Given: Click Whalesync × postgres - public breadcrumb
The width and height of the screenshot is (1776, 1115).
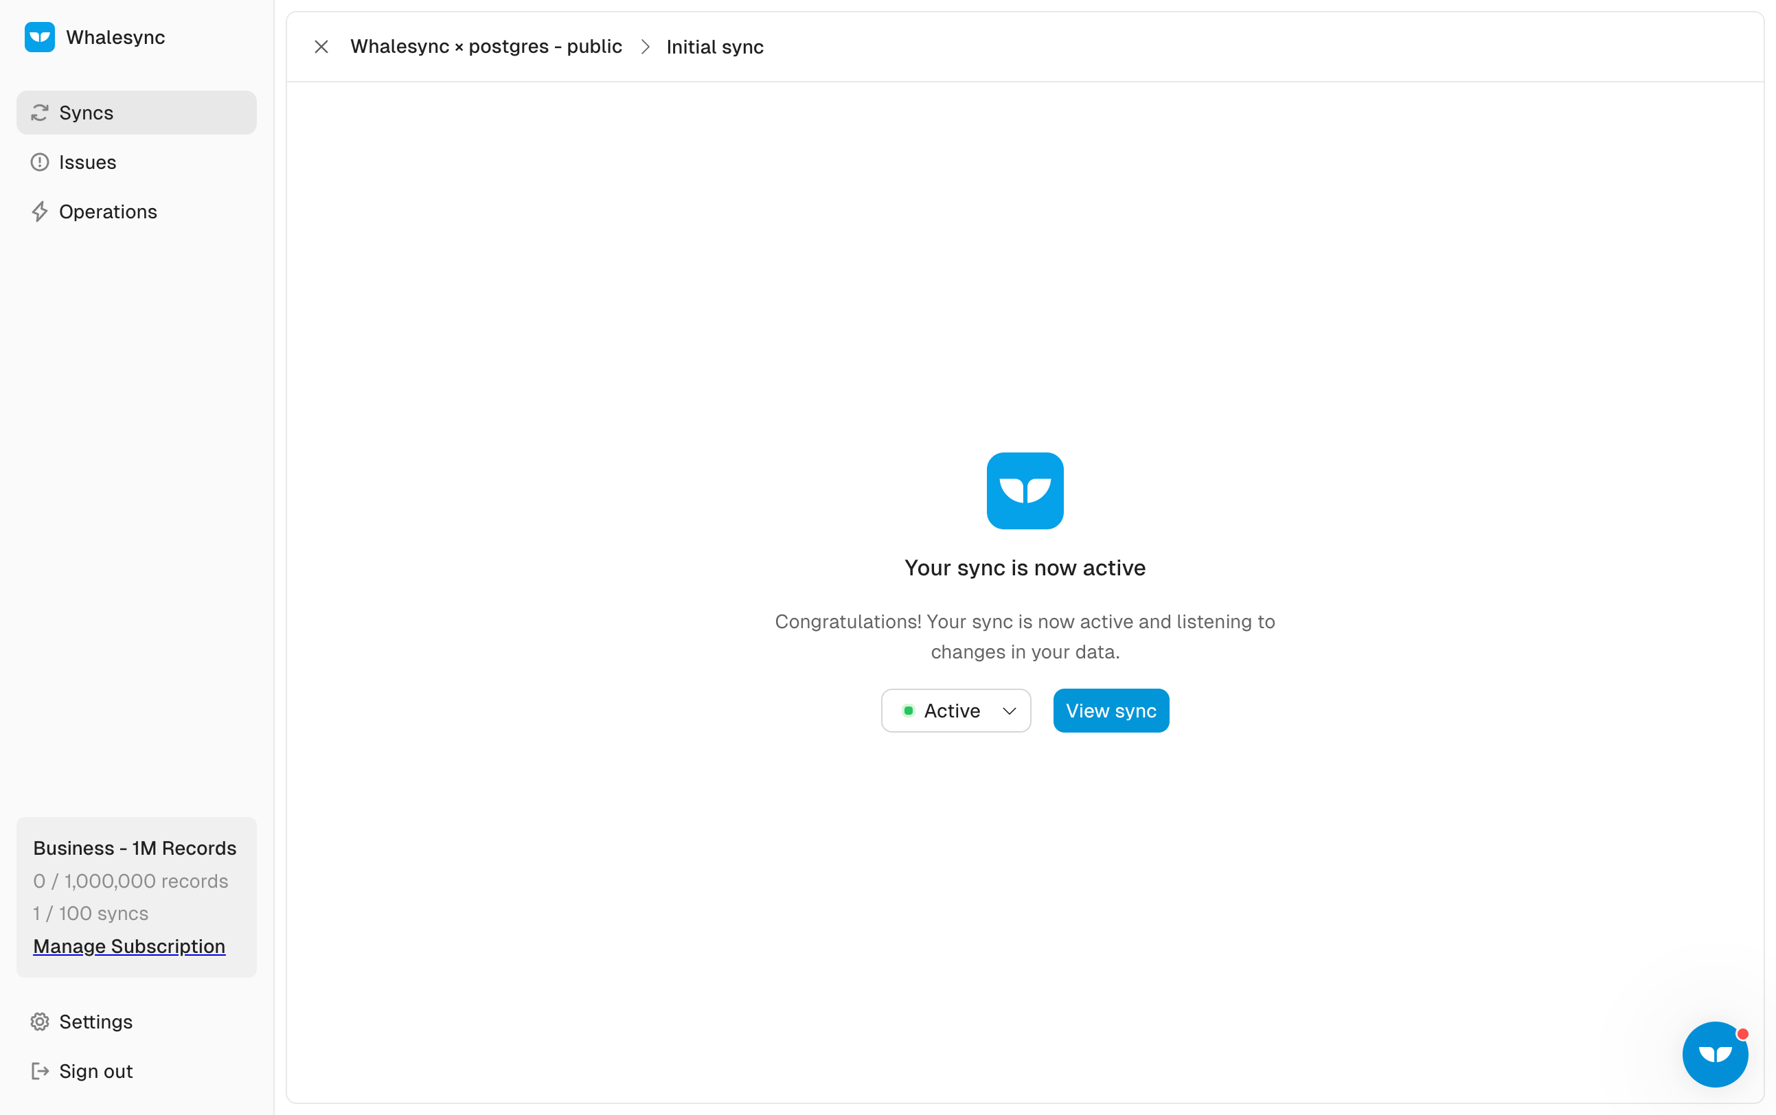Looking at the screenshot, I should click(x=486, y=47).
